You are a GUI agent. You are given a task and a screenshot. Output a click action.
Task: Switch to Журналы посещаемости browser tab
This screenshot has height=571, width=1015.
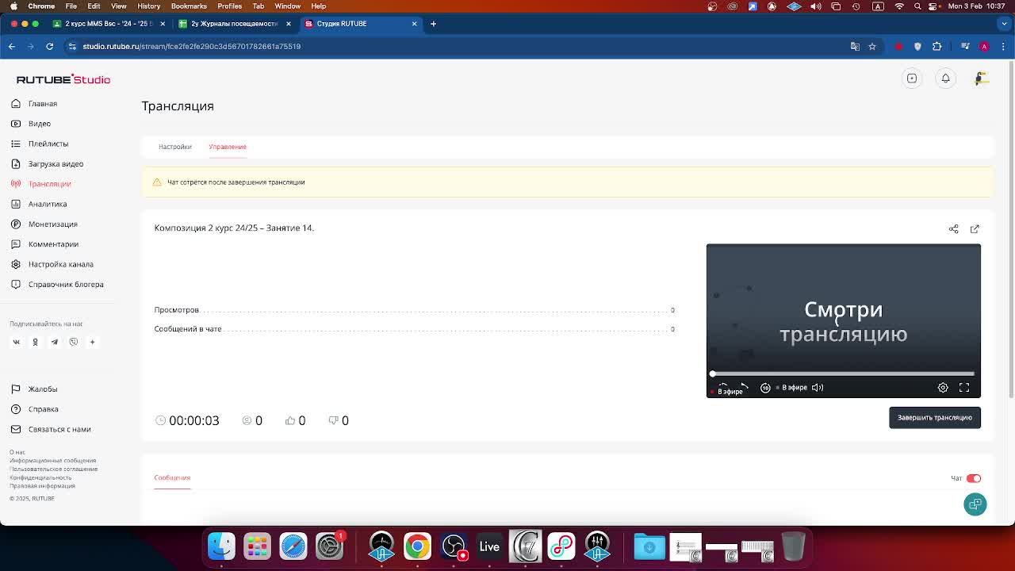tap(234, 24)
